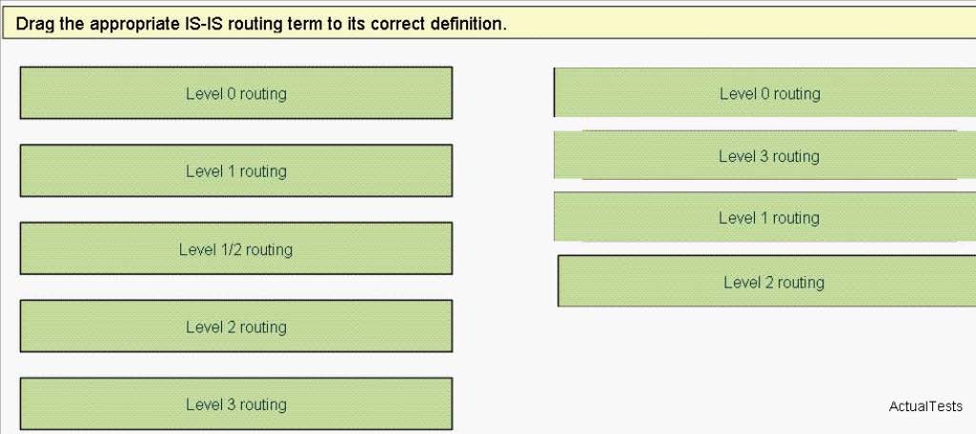This screenshot has width=976, height=434.
Task: Click the drag instruction header text
Action: click(x=261, y=24)
